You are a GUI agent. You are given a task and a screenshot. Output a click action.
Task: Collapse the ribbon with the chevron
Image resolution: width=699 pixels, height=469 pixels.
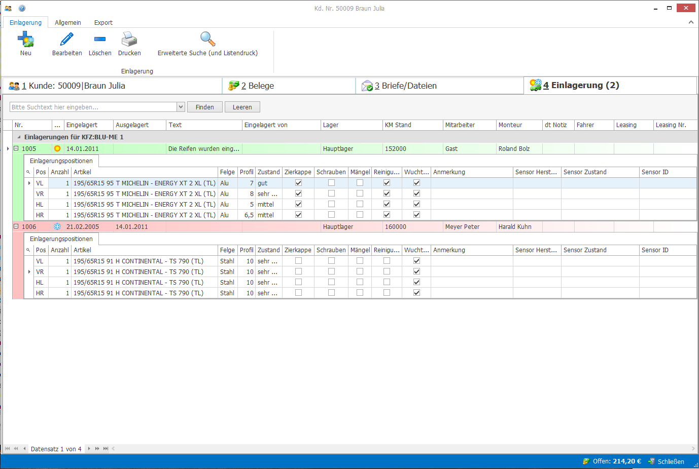[691, 22]
